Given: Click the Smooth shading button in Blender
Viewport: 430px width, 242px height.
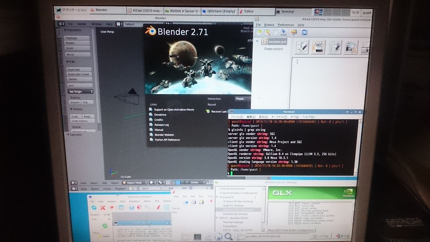Looking at the screenshot, I should pyautogui.click(x=75, y=102).
